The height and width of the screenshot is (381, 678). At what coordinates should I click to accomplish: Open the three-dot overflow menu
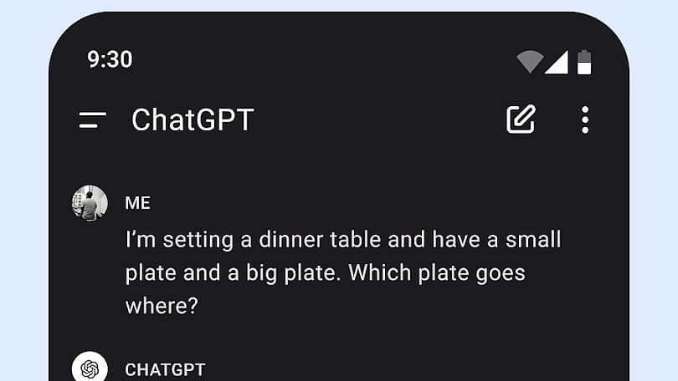584,119
